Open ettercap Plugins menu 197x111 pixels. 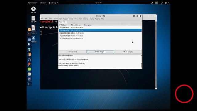[97, 19]
